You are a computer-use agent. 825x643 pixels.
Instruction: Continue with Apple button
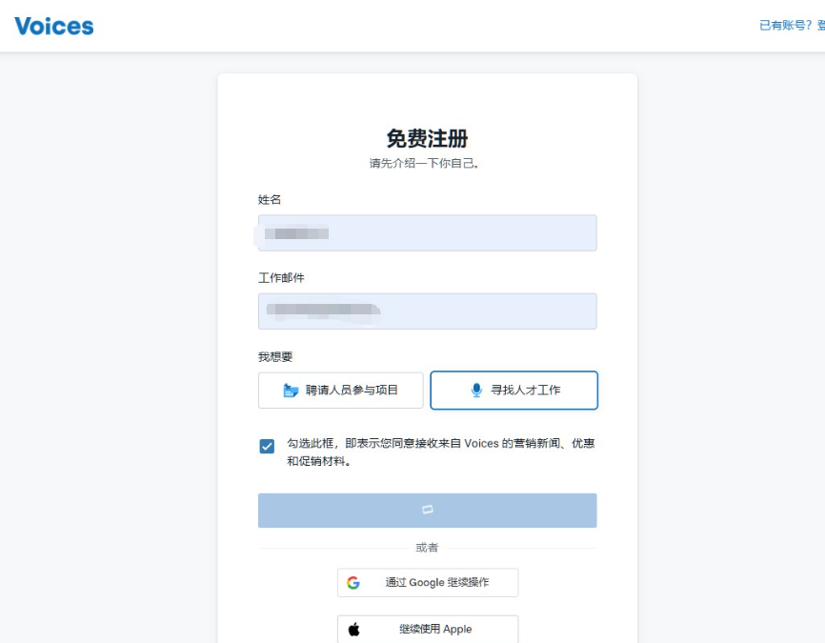pyautogui.click(x=427, y=629)
